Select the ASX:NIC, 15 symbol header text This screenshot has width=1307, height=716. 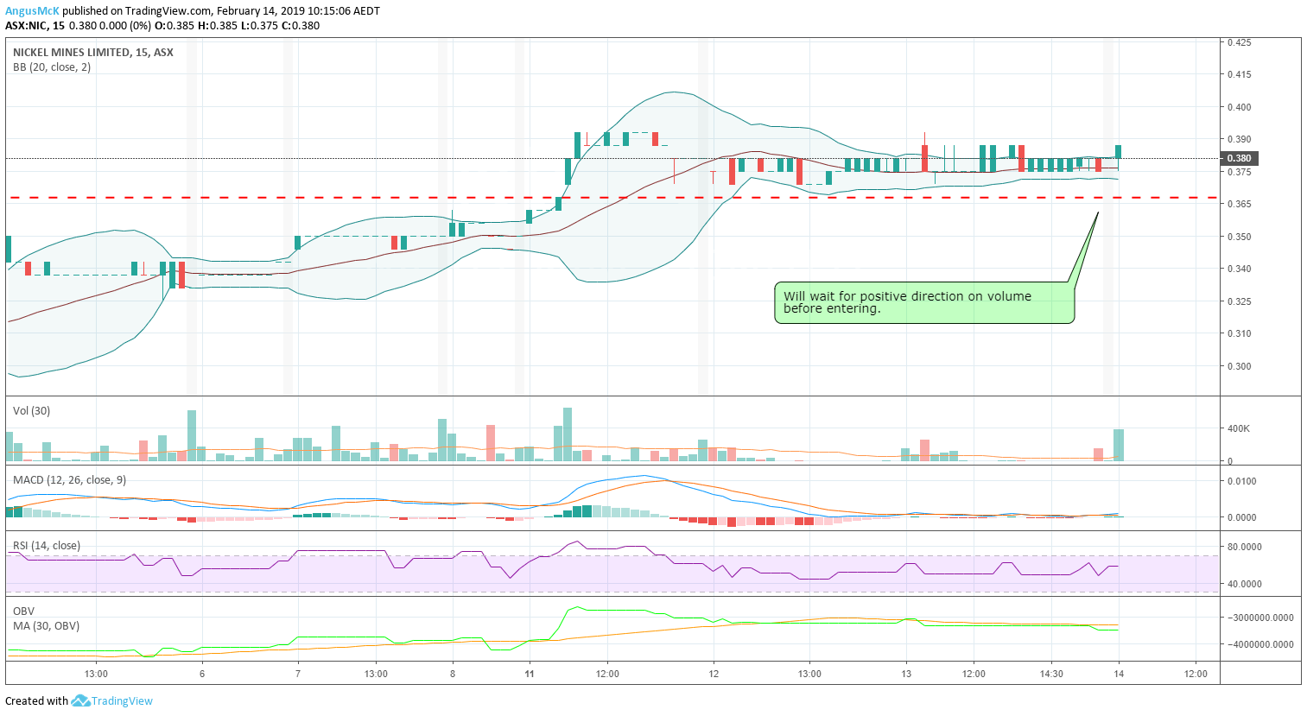[35, 25]
